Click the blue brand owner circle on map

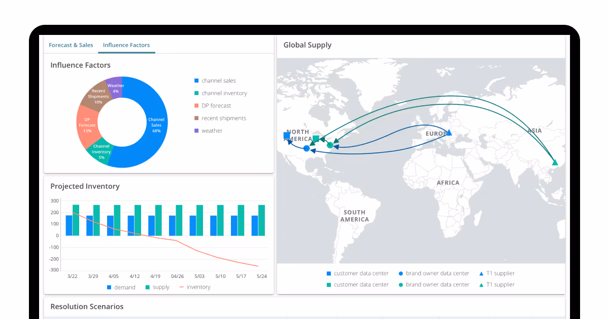coord(306,148)
